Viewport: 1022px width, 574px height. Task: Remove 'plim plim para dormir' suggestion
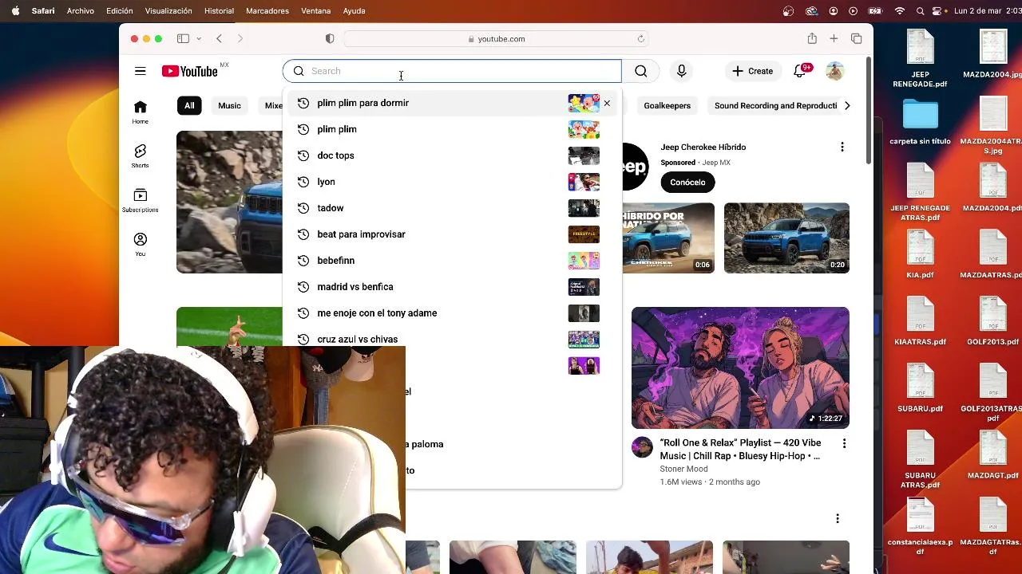pos(607,103)
